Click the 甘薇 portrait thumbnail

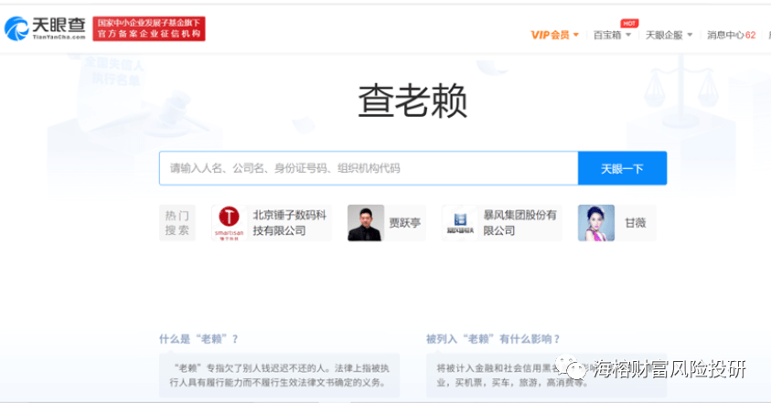point(596,223)
